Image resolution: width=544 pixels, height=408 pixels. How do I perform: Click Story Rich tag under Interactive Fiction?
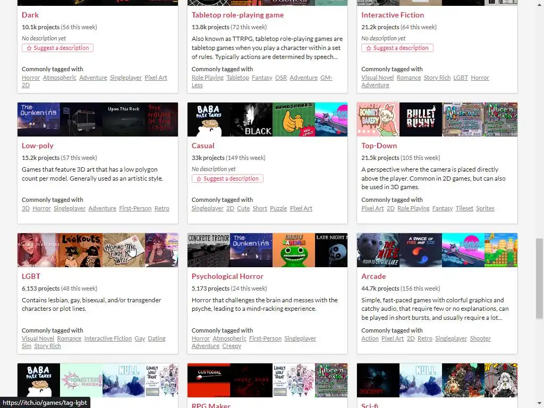pyautogui.click(x=437, y=78)
